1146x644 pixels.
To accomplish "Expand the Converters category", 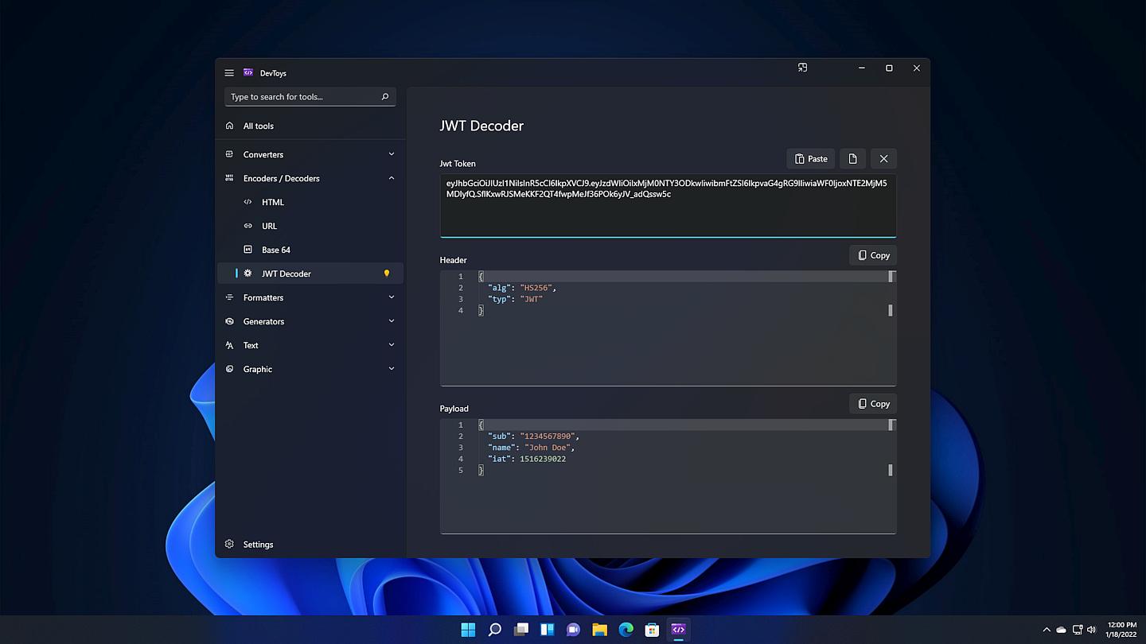I will [x=310, y=154].
